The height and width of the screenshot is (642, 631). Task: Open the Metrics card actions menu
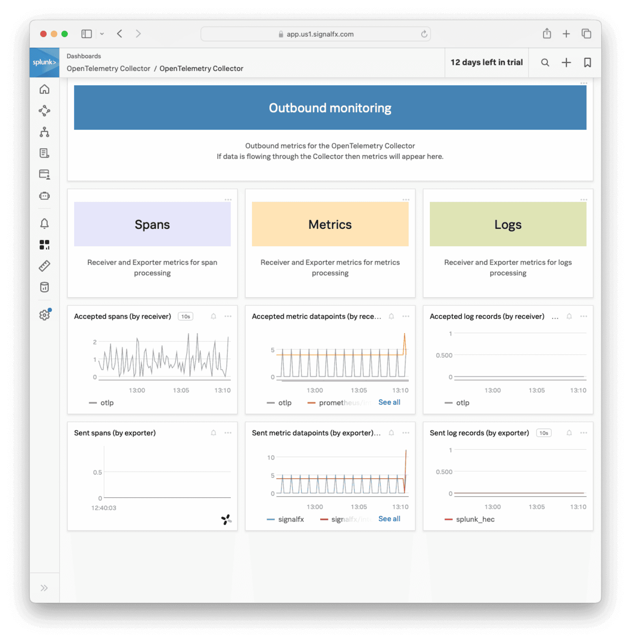click(x=406, y=200)
